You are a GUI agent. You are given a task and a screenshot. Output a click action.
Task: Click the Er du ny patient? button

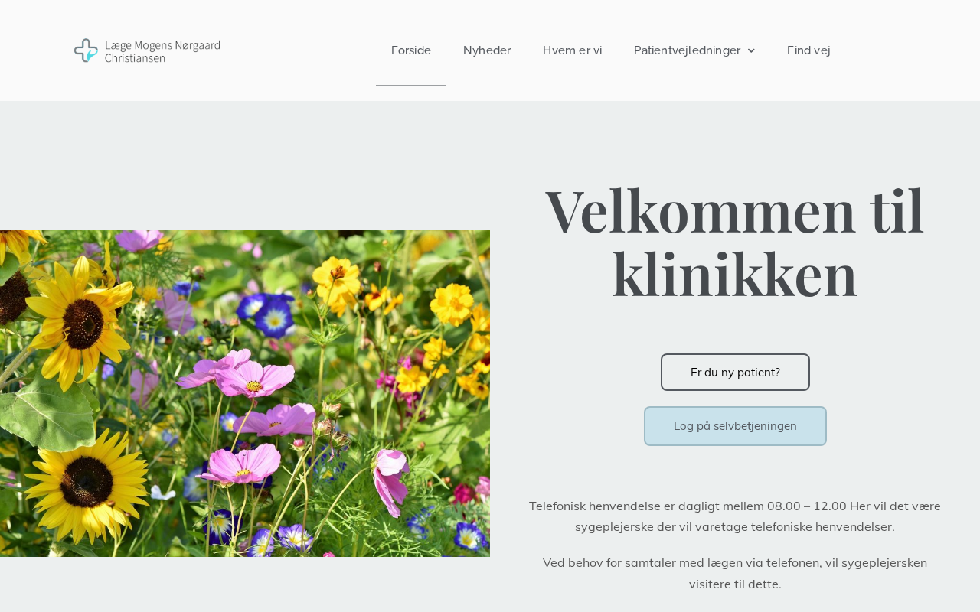coord(735,373)
